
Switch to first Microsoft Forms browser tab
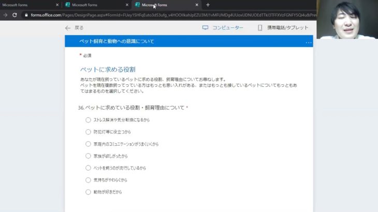coord(28,5)
